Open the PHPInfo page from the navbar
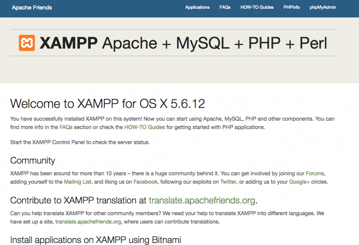Screen dimensions: 359x245 pos(292,7)
